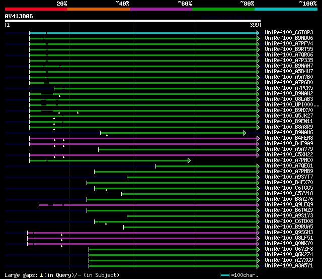Image resolution: width=322 pixels, height=279 pixels.
Task: Select UniRef100_A9SYT7 label
Action: (289, 177)
